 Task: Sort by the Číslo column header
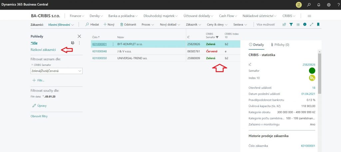(96, 37)
